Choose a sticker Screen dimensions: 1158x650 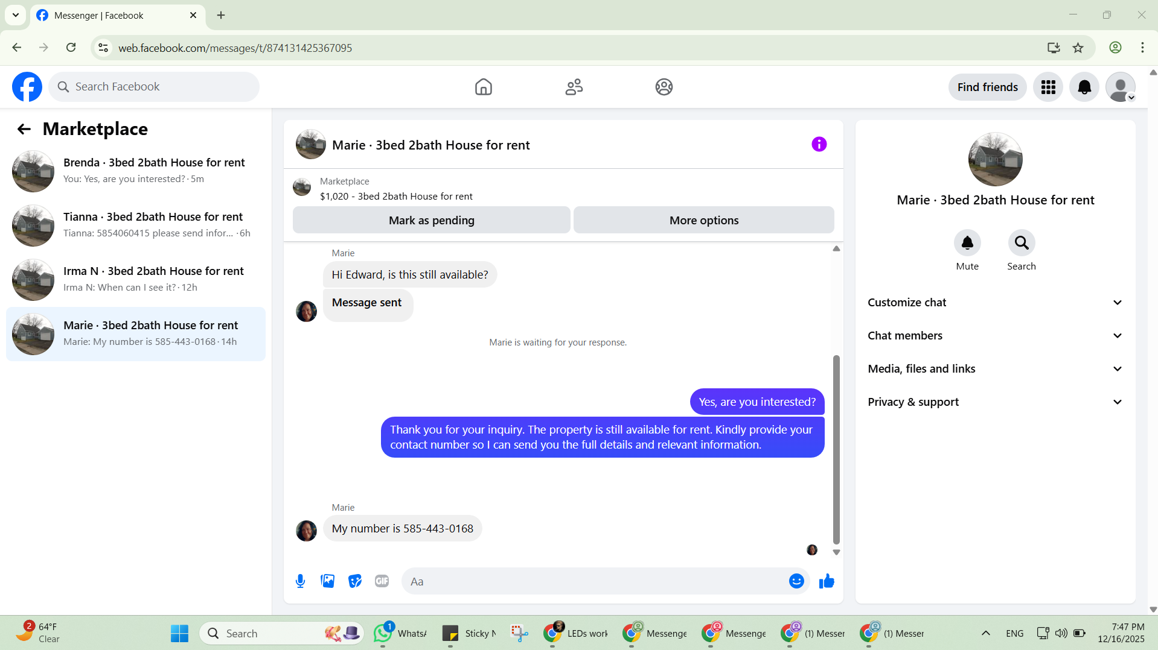point(355,581)
